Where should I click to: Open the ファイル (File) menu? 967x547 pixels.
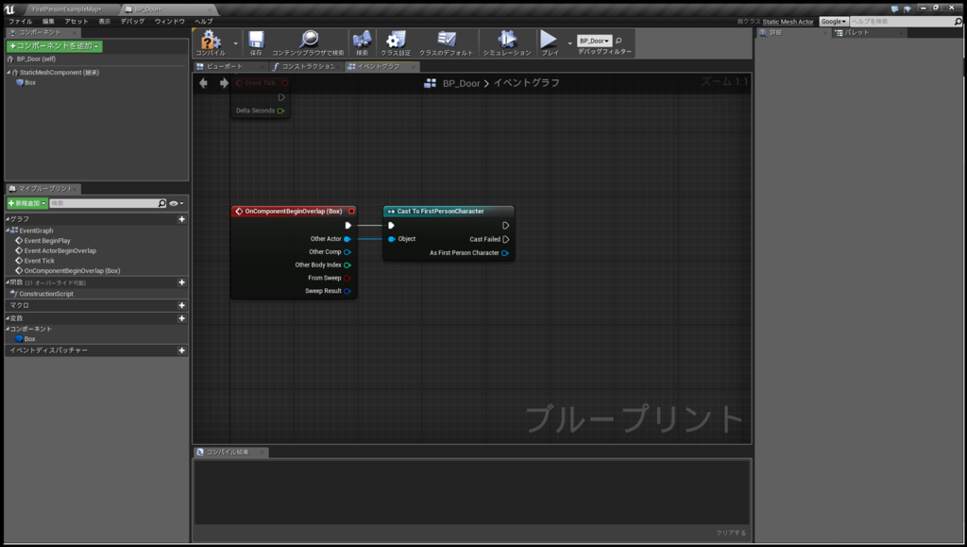pyautogui.click(x=21, y=22)
